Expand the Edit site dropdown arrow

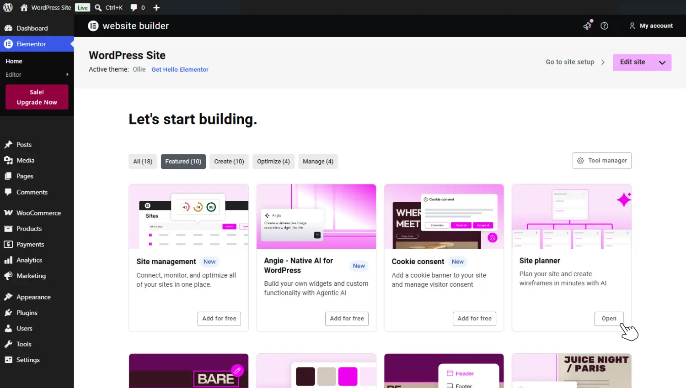click(x=662, y=63)
